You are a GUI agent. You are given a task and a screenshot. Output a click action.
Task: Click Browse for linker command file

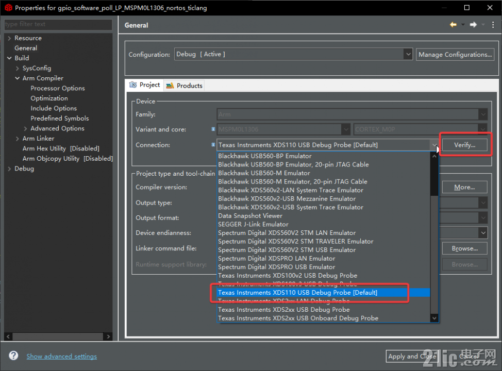point(464,248)
